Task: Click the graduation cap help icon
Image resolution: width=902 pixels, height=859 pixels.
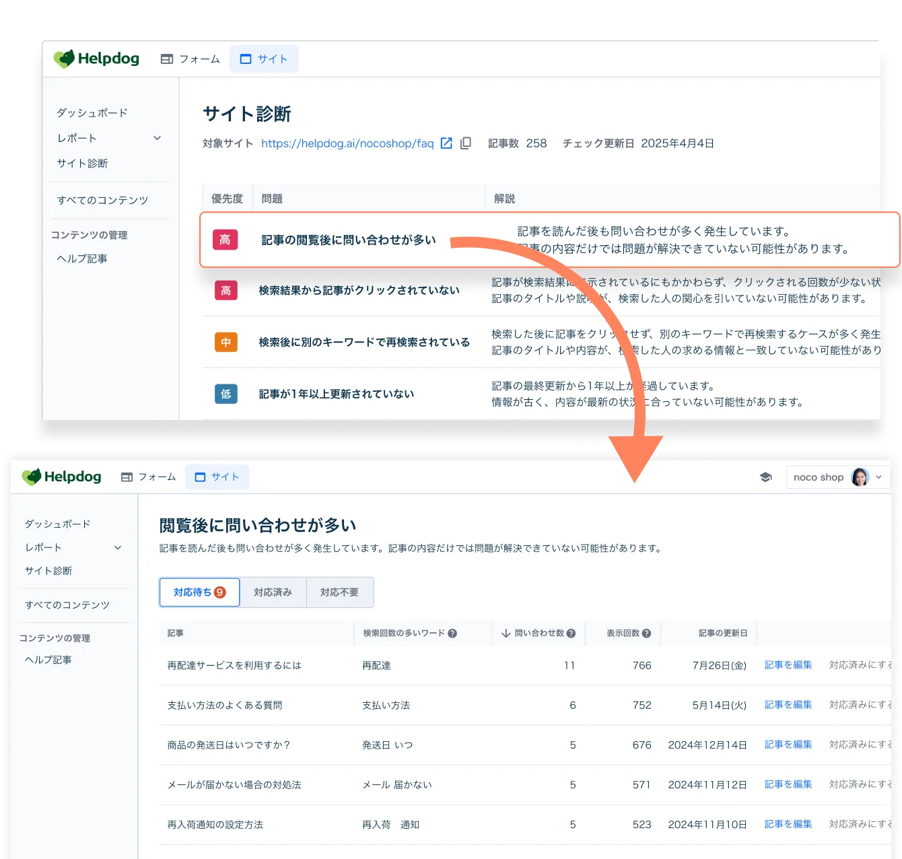Action: 765,477
